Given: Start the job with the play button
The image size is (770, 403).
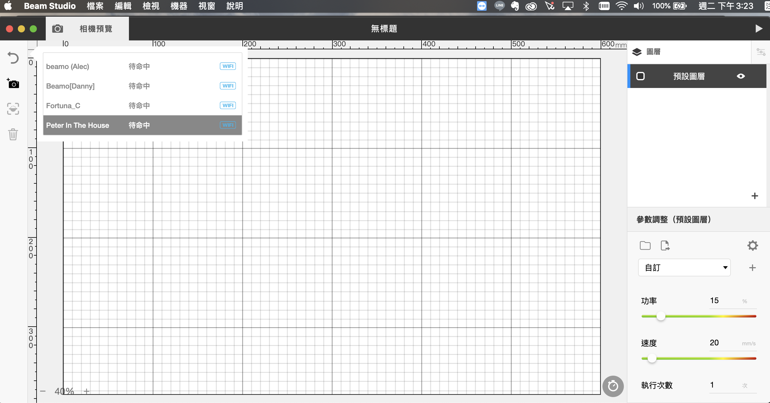Looking at the screenshot, I should coord(759,29).
